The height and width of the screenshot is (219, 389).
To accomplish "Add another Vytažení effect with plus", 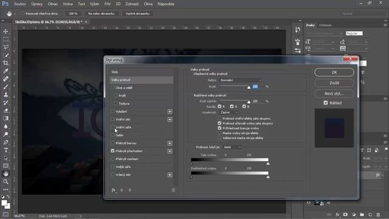I will (x=170, y=112).
